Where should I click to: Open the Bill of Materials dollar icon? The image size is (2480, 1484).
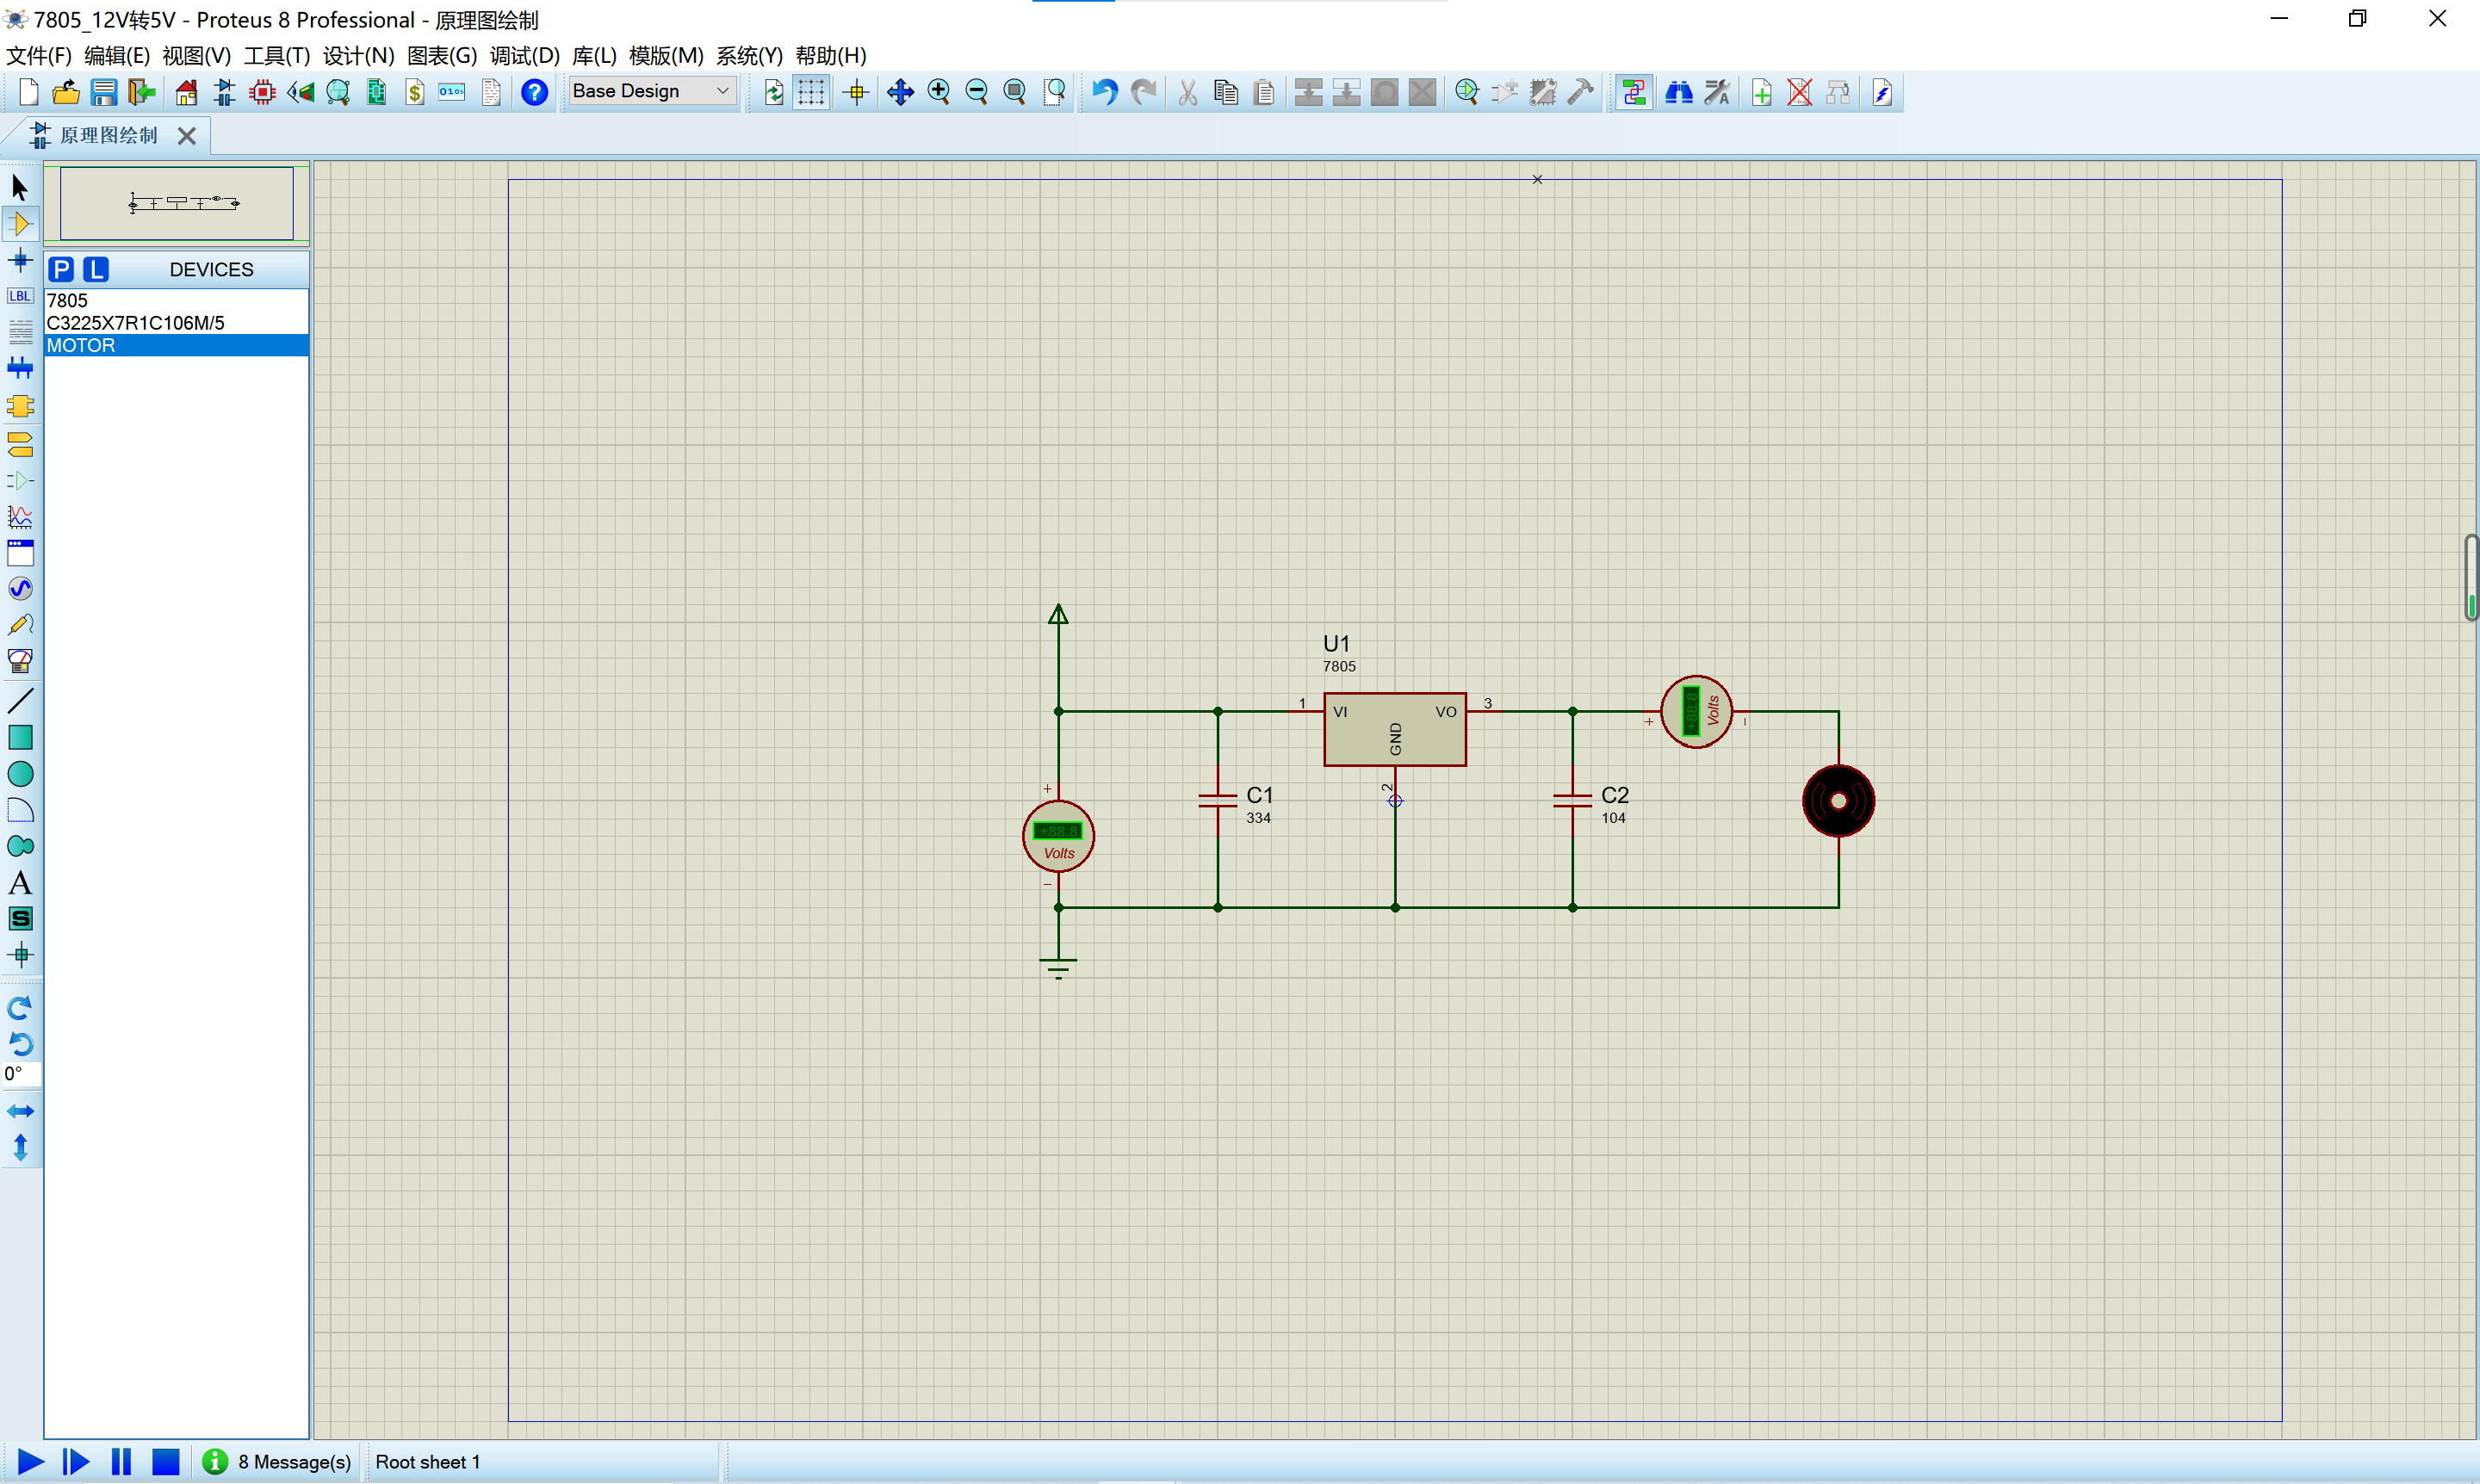point(415,92)
